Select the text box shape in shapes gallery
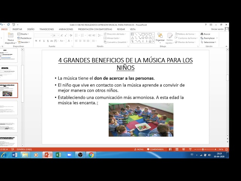Screen dimensions: 241x181 point(132,34)
